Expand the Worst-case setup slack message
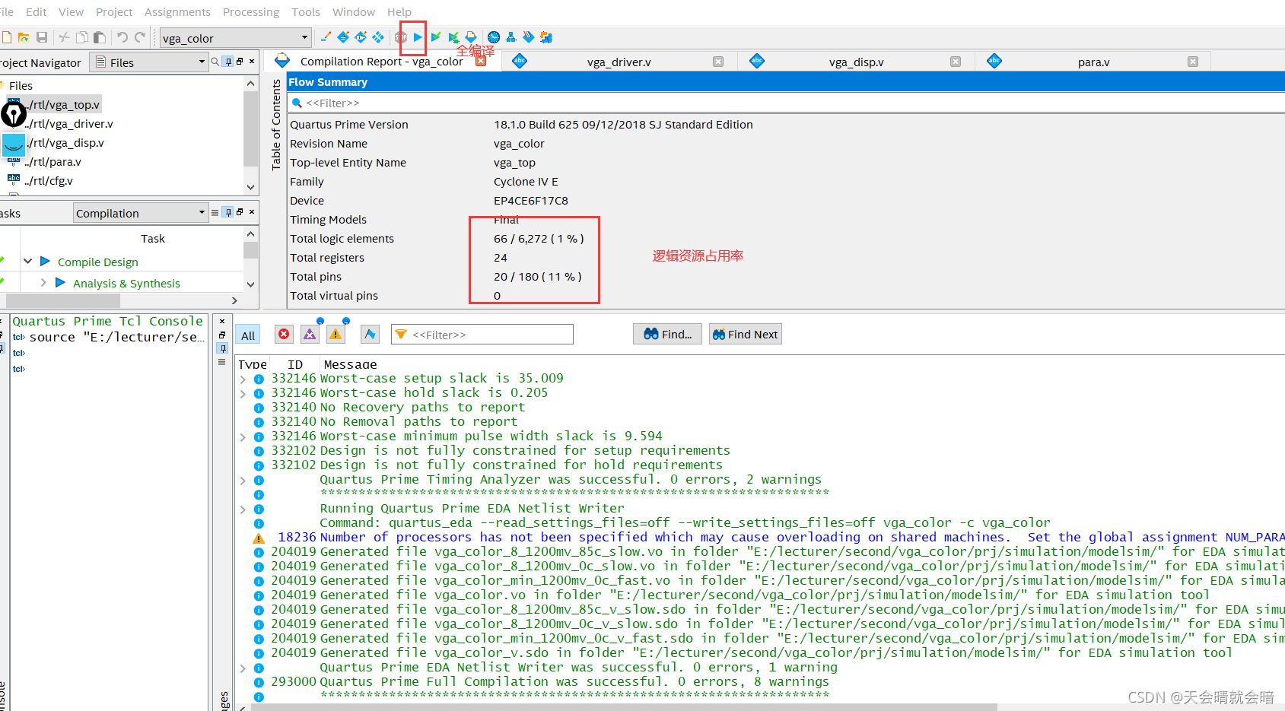This screenshot has width=1285, height=711. point(243,379)
